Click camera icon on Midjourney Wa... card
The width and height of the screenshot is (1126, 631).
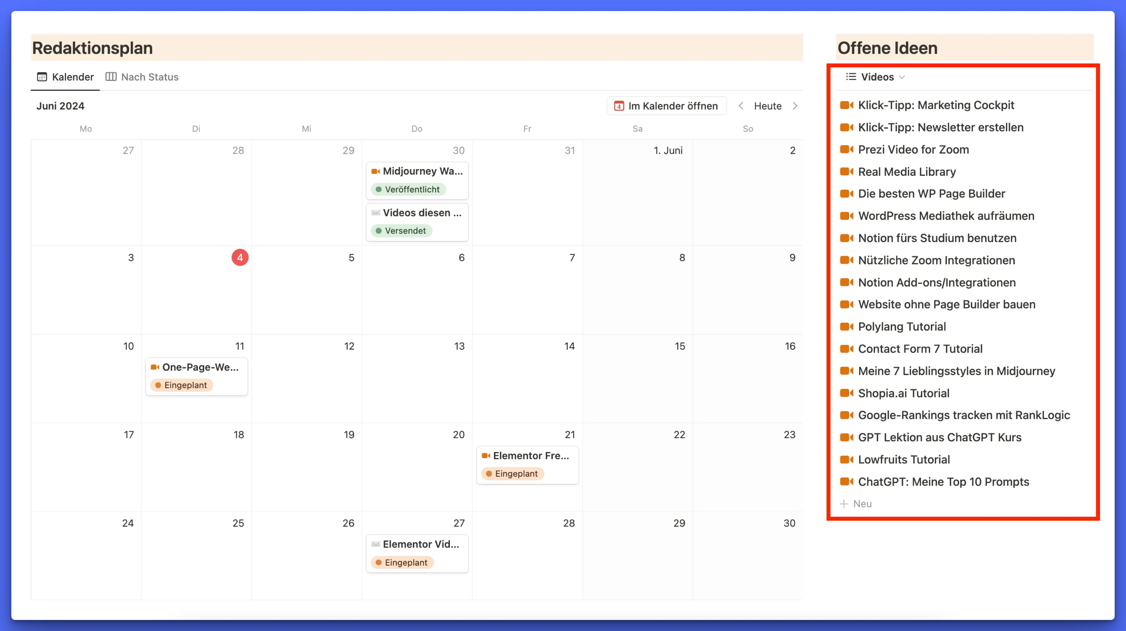[x=375, y=171]
